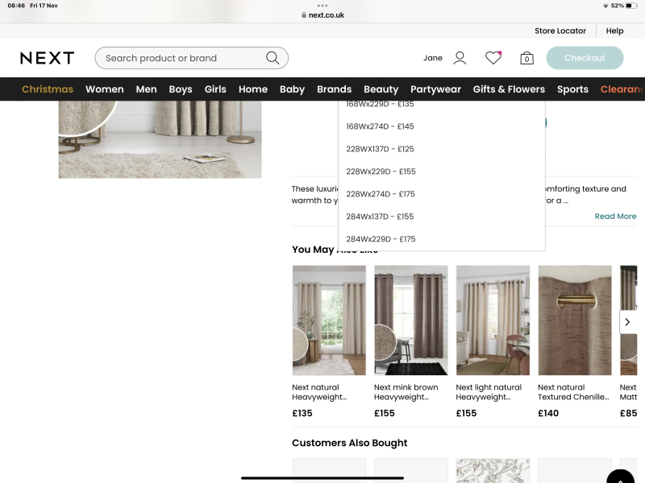645x483 pixels.
Task: Click 'Next mink brown Heavyweight...' product title
Action: click(406, 392)
